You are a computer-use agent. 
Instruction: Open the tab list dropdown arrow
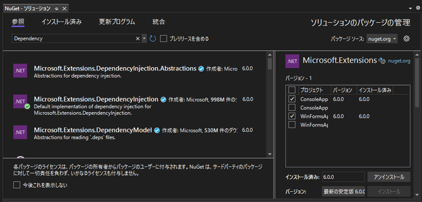[410, 8]
